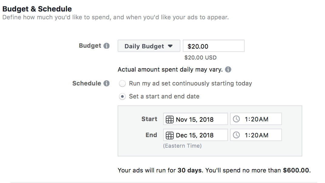Image resolution: width=325 pixels, height=183 pixels.
Task: Click the '$20.00 USD' currency text
Action: (x=200, y=57)
